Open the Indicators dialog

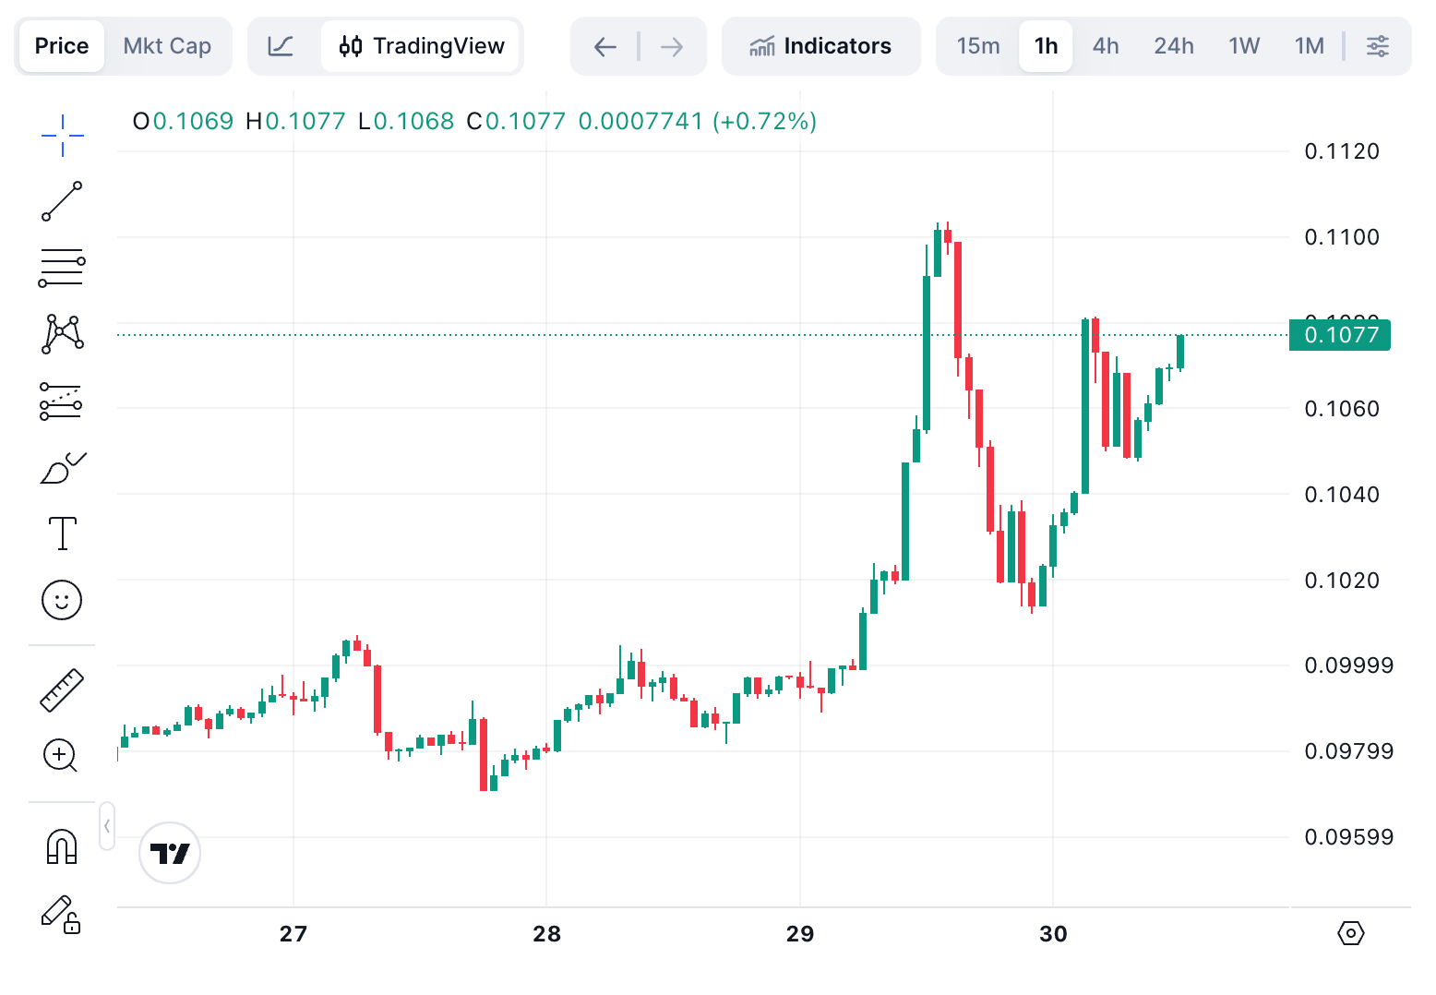tap(820, 45)
